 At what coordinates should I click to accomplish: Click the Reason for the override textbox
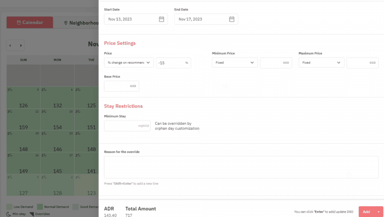[241, 167]
